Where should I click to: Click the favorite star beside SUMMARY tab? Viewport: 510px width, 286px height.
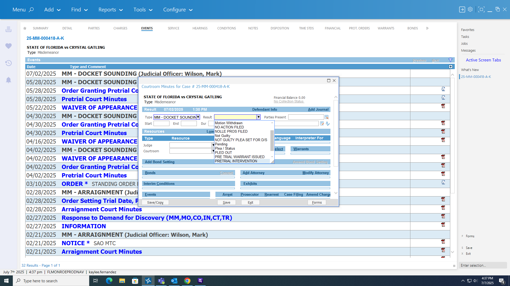[x=25, y=28]
